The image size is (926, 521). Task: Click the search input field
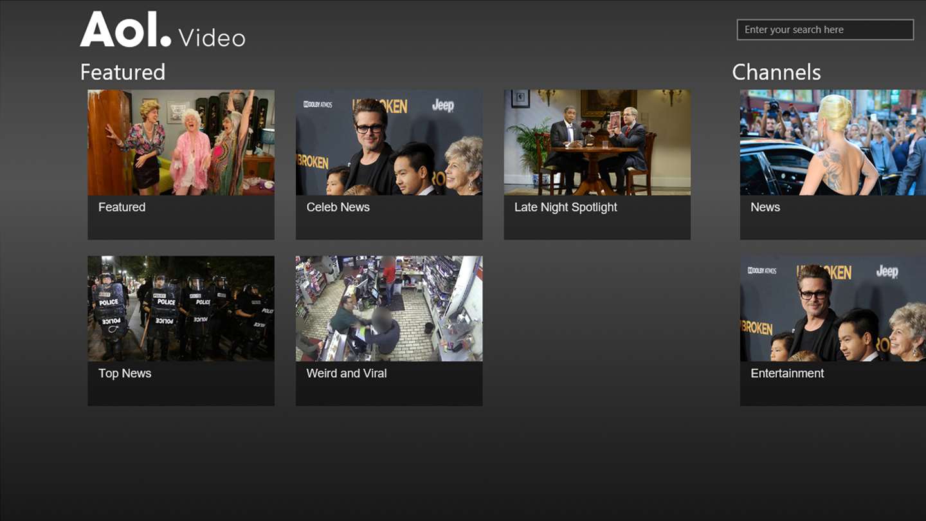tap(825, 30)
